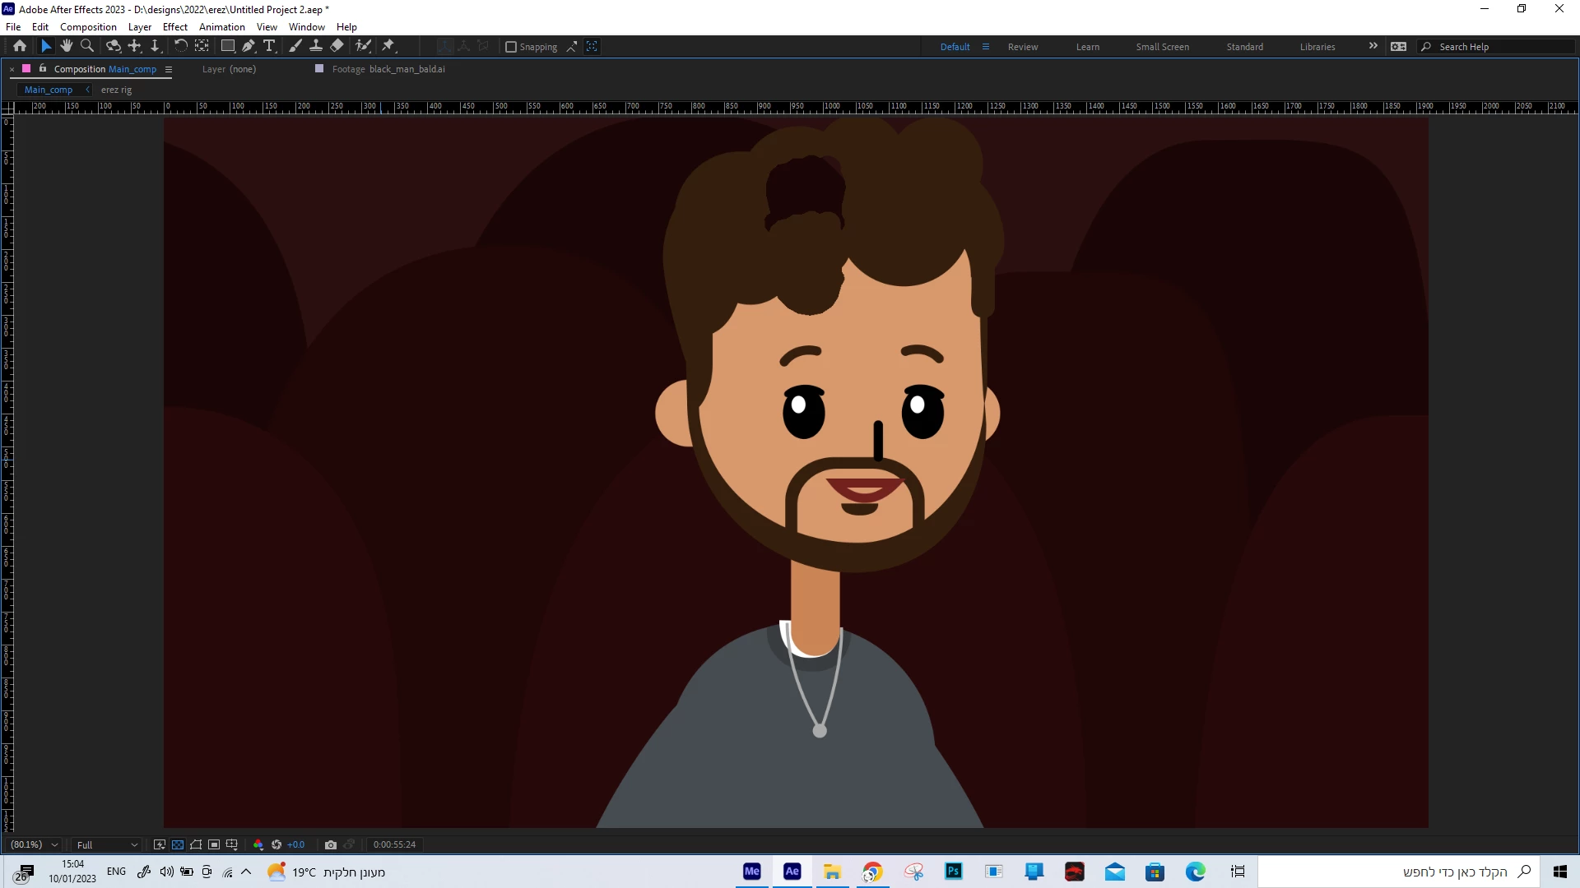Toggle the Region of Interest button
Image resolution: width=1580 pixels, height=888 pixels.
(214, 844)
